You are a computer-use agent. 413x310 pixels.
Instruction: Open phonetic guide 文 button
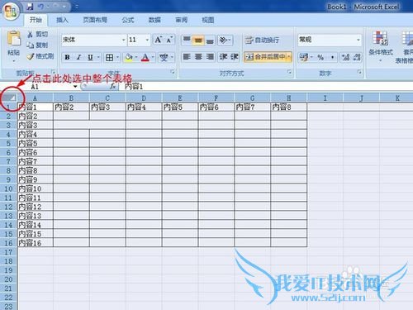(x=164, y=57)
